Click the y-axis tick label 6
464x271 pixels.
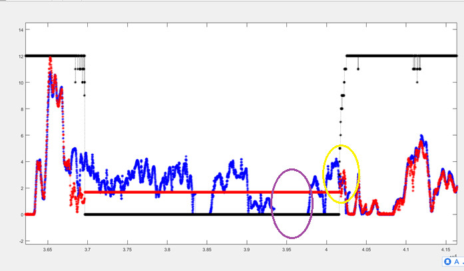tap(21, 135)
